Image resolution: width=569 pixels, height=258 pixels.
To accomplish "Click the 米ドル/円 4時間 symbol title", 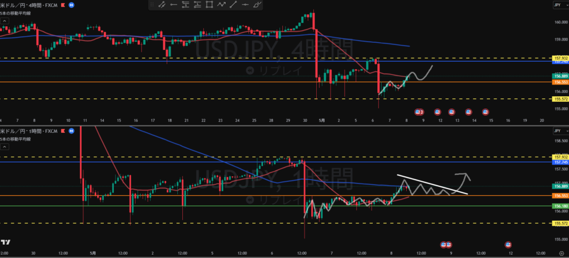I will click(29, 5).
